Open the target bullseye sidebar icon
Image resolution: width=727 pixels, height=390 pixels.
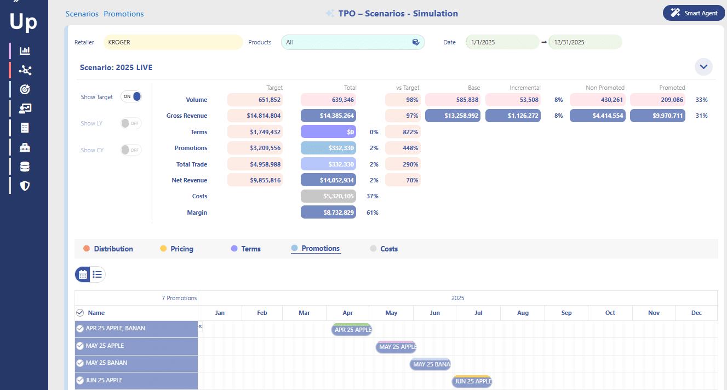(x=25, y=89)
